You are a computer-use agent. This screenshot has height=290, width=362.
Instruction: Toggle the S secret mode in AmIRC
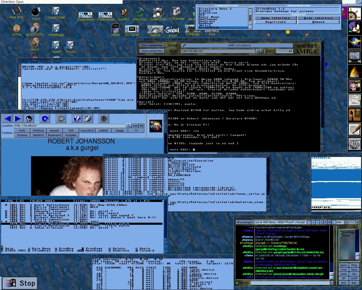point(317,222)
